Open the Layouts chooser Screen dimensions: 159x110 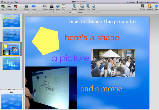pos(33,7)
